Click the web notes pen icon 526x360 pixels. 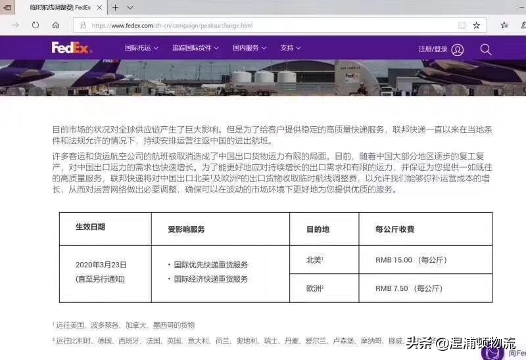pyautogui.click(x=523, y=25)
